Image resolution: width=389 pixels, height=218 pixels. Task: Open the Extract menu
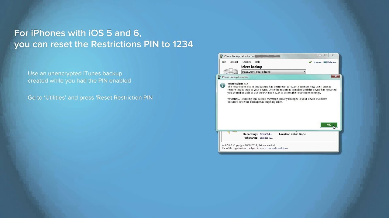click(x=234, y=62)
